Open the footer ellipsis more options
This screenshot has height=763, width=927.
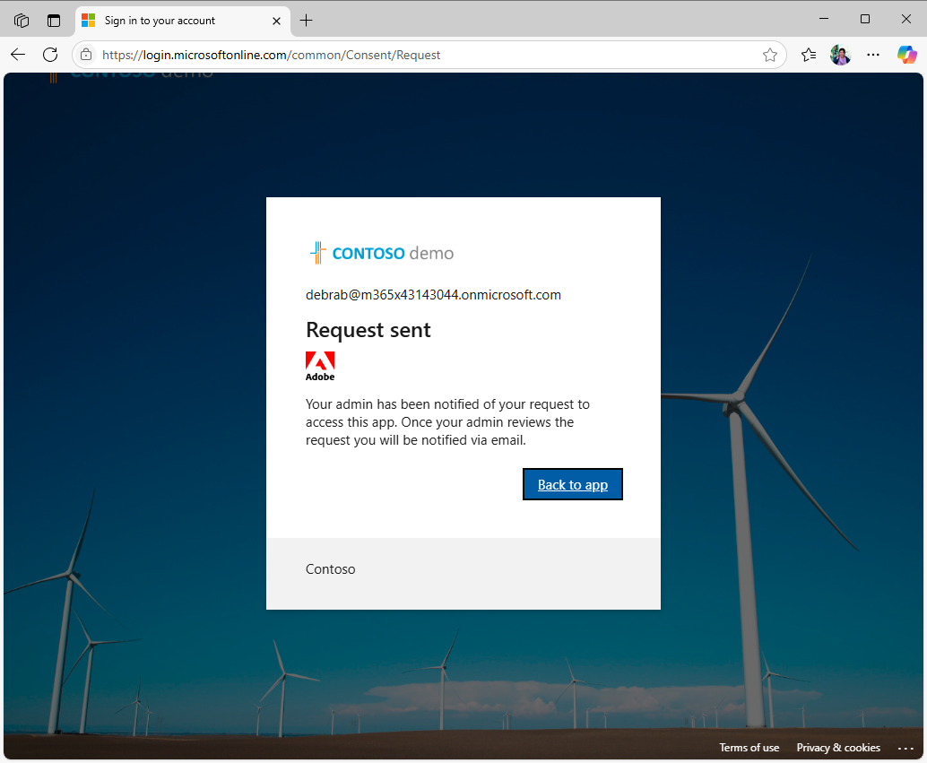pyautogui.click(x=905, y=749)
